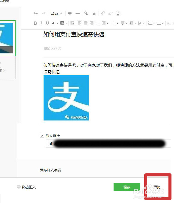Justify text on both sides
Image resolution: width=174 pixels, height=203 pixels.
98,23
